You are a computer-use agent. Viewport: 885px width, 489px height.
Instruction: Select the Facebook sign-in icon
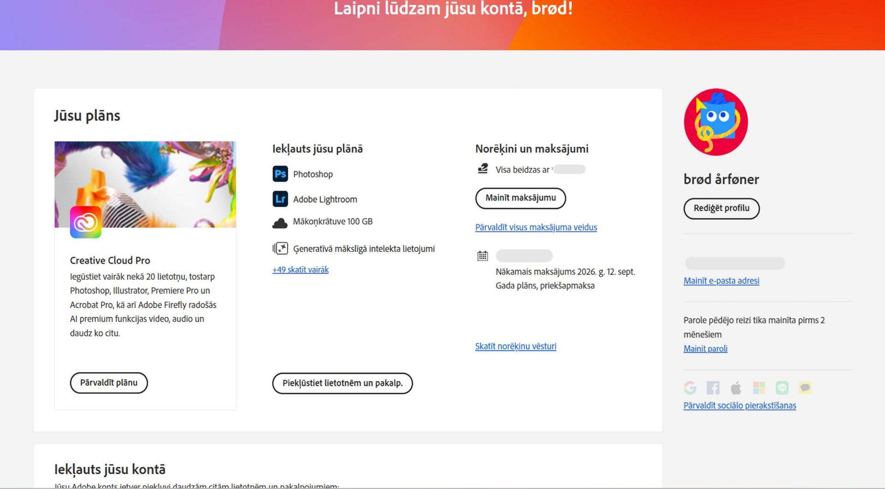713,388
